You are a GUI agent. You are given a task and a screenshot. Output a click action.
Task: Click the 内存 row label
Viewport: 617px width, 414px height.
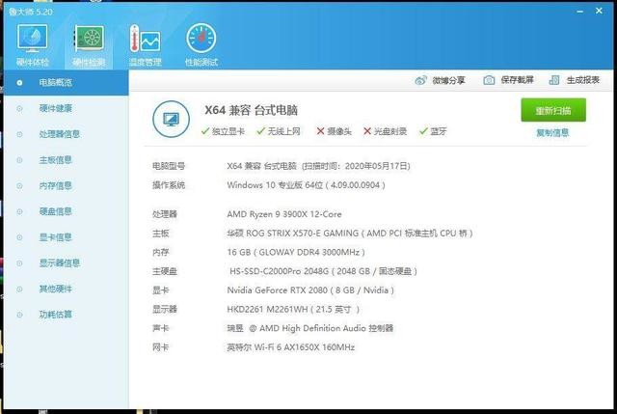tap(161, 253)
